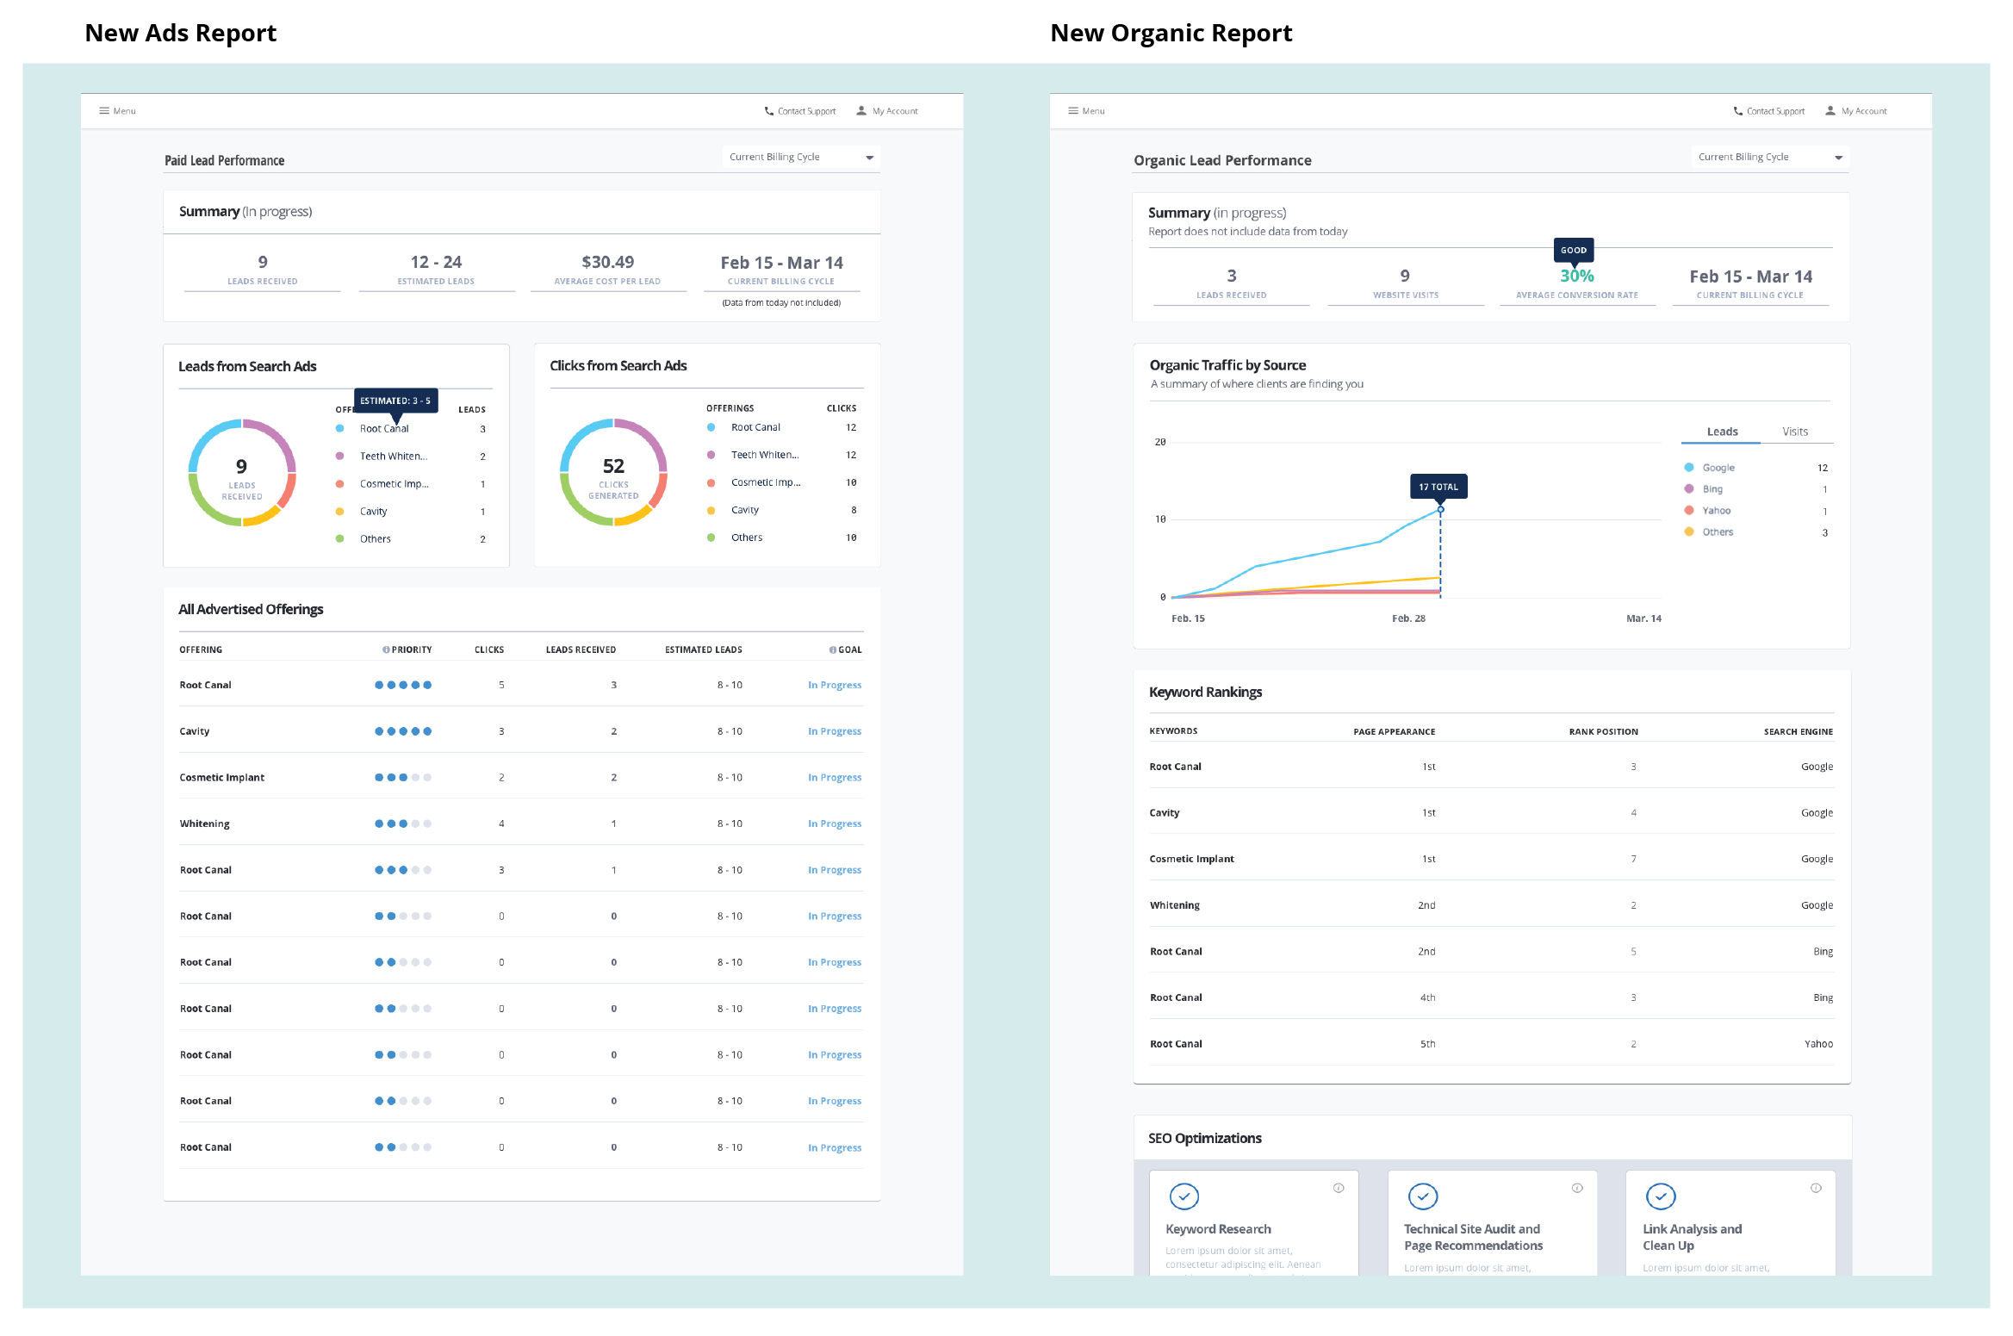The height and width of the screenshot is (1336, 2013).
Task: Click the 17 TOTAL marker on traffic chart
Action: click(x=1438, y=487)
